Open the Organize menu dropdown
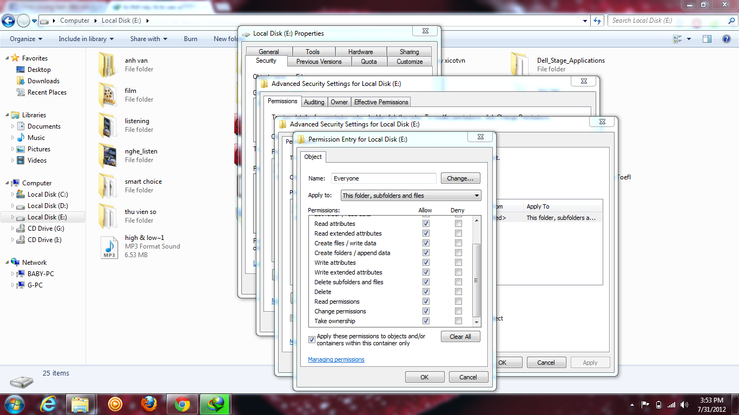739x415 pixels. click(x=26, y=39)
